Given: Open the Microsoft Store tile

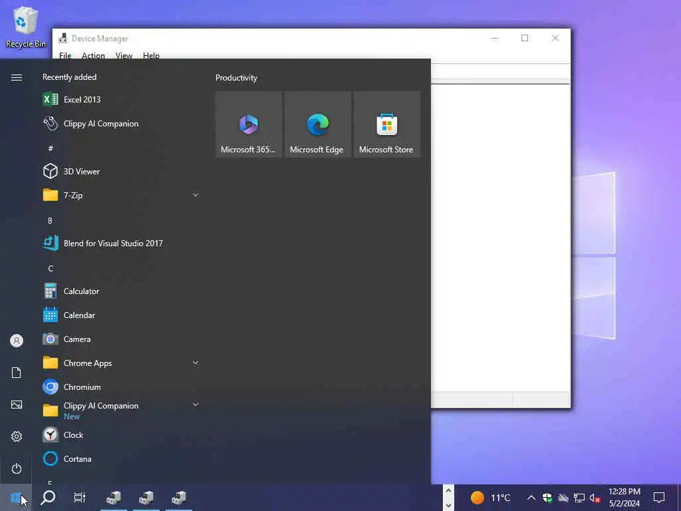Looking at the screenshot, I should [x=386, y=124].
